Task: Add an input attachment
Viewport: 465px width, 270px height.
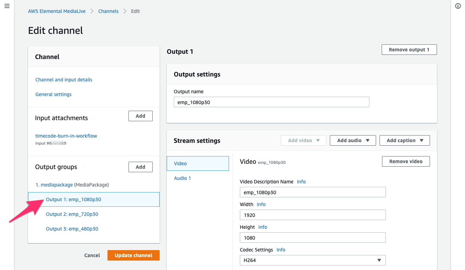Action: pos(140,116)
